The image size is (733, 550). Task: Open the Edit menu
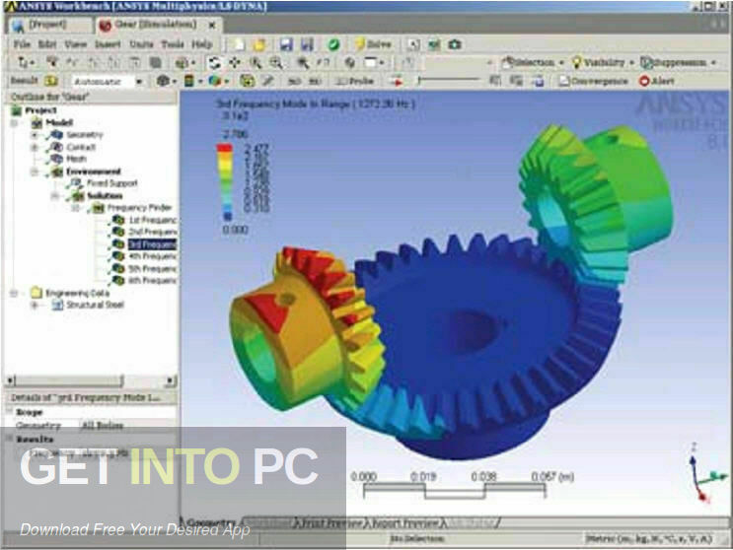[x=46, y=44]
